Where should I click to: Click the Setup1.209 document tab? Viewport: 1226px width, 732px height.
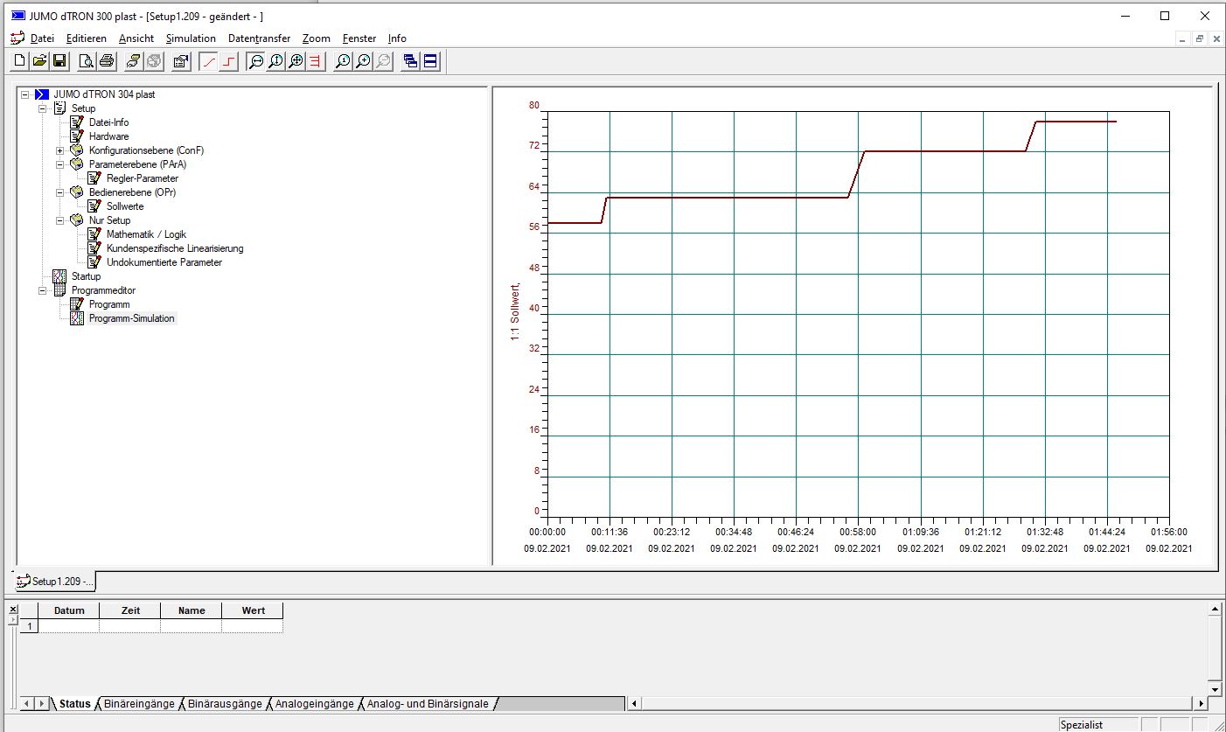56,582
